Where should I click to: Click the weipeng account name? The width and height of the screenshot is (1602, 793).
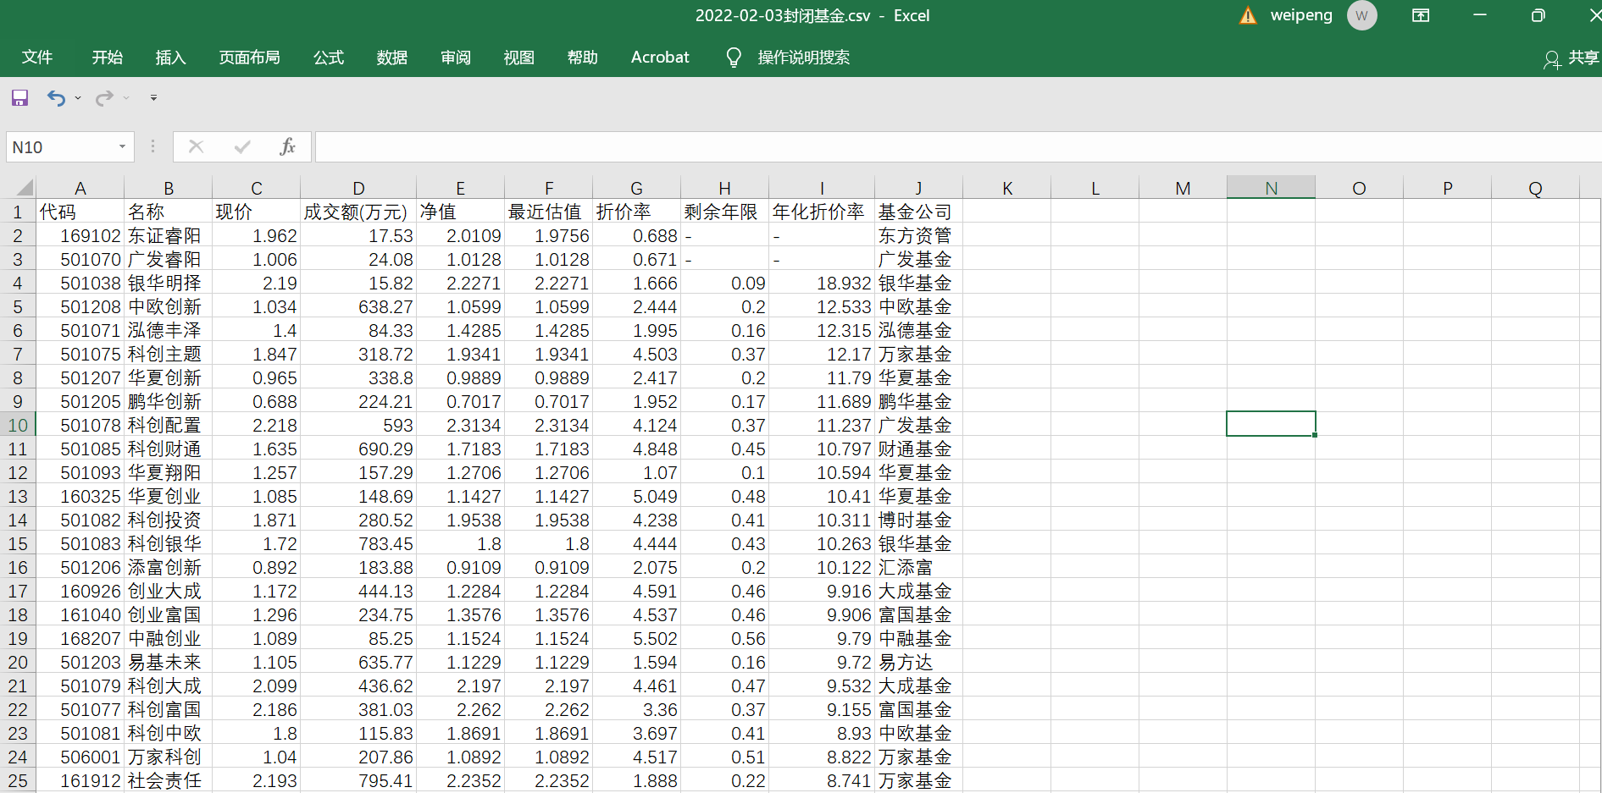(x=1301, y=15)
